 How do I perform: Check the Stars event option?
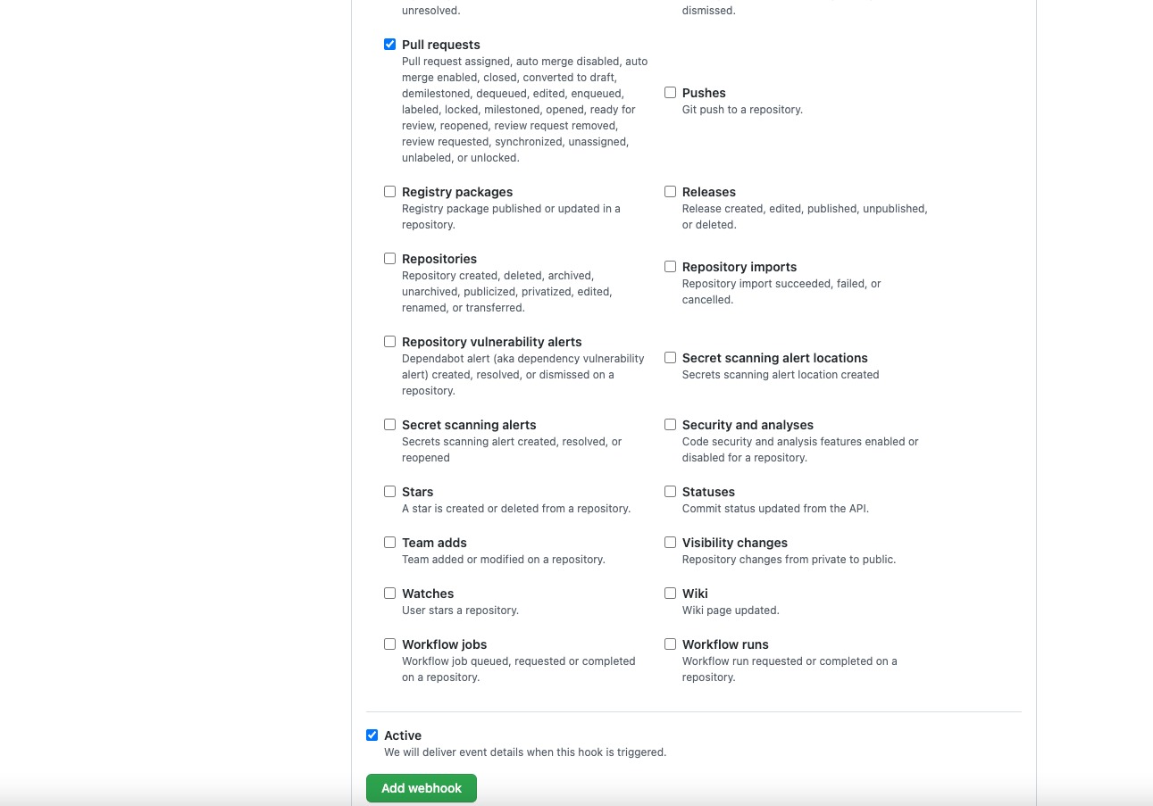[x=389, y=491]
